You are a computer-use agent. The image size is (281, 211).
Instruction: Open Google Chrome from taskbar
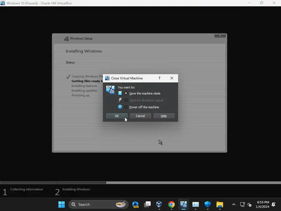coord(171,204)
